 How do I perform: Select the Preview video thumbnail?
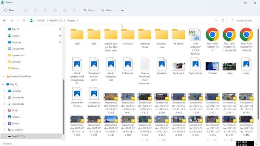click(212, 68)
